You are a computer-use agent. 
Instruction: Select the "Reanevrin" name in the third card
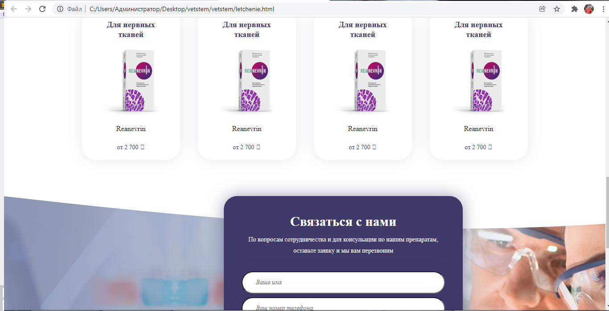[x=362, y=129]
